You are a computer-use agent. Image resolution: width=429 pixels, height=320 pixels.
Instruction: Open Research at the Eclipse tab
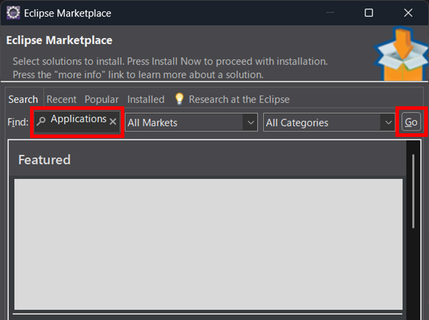(x=239, y=100)
